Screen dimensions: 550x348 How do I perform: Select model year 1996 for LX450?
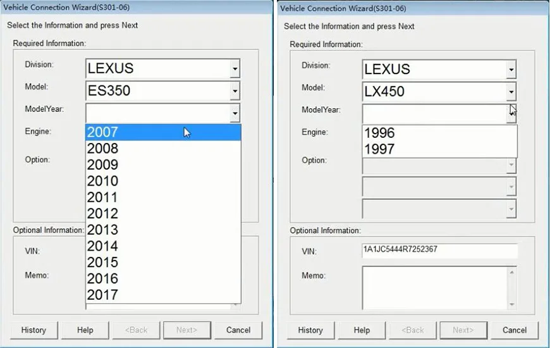point(440,133)
